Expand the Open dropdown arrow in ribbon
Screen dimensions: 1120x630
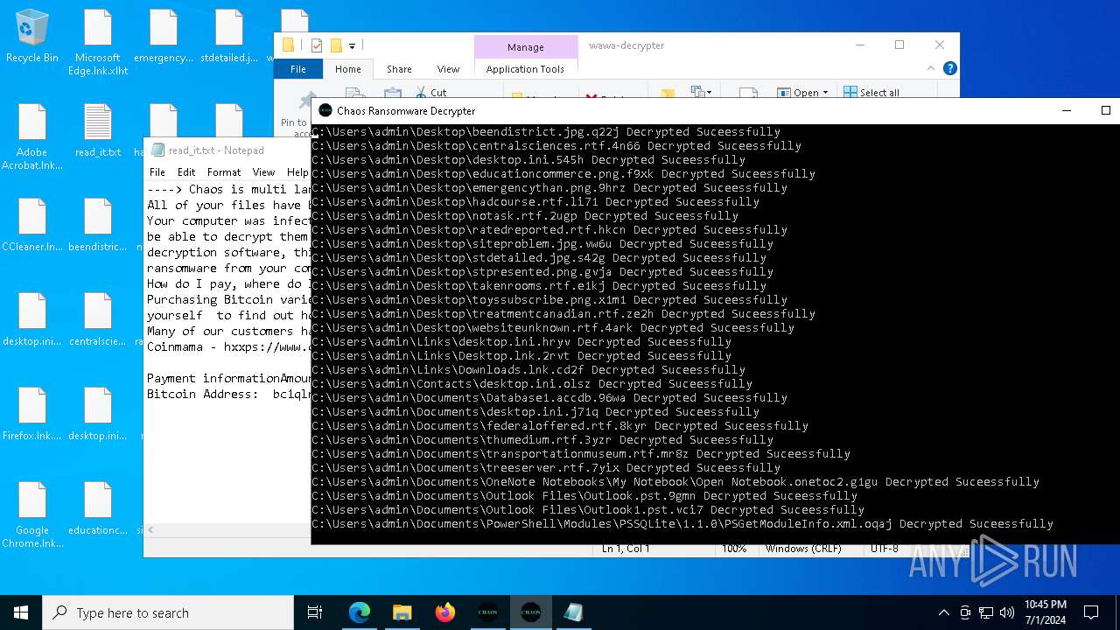(825, 93)
